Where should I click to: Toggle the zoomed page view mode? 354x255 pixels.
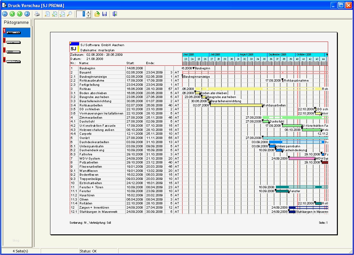point(62,14)
